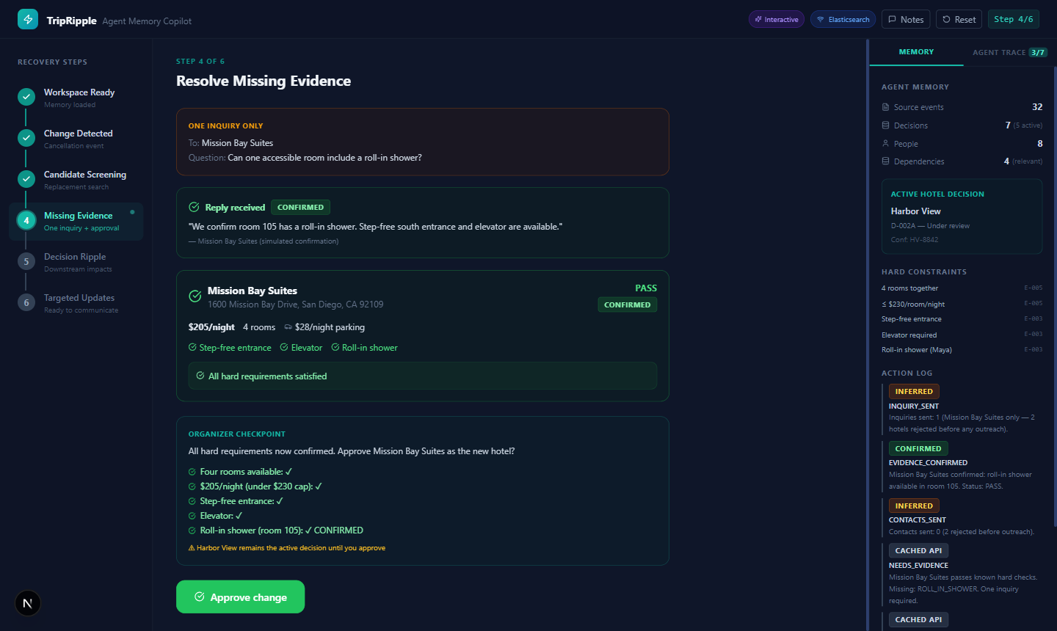The image size is (1057, 631).
Task: Click the Roll-in shower checkmark item
Action: pos(364,348)
